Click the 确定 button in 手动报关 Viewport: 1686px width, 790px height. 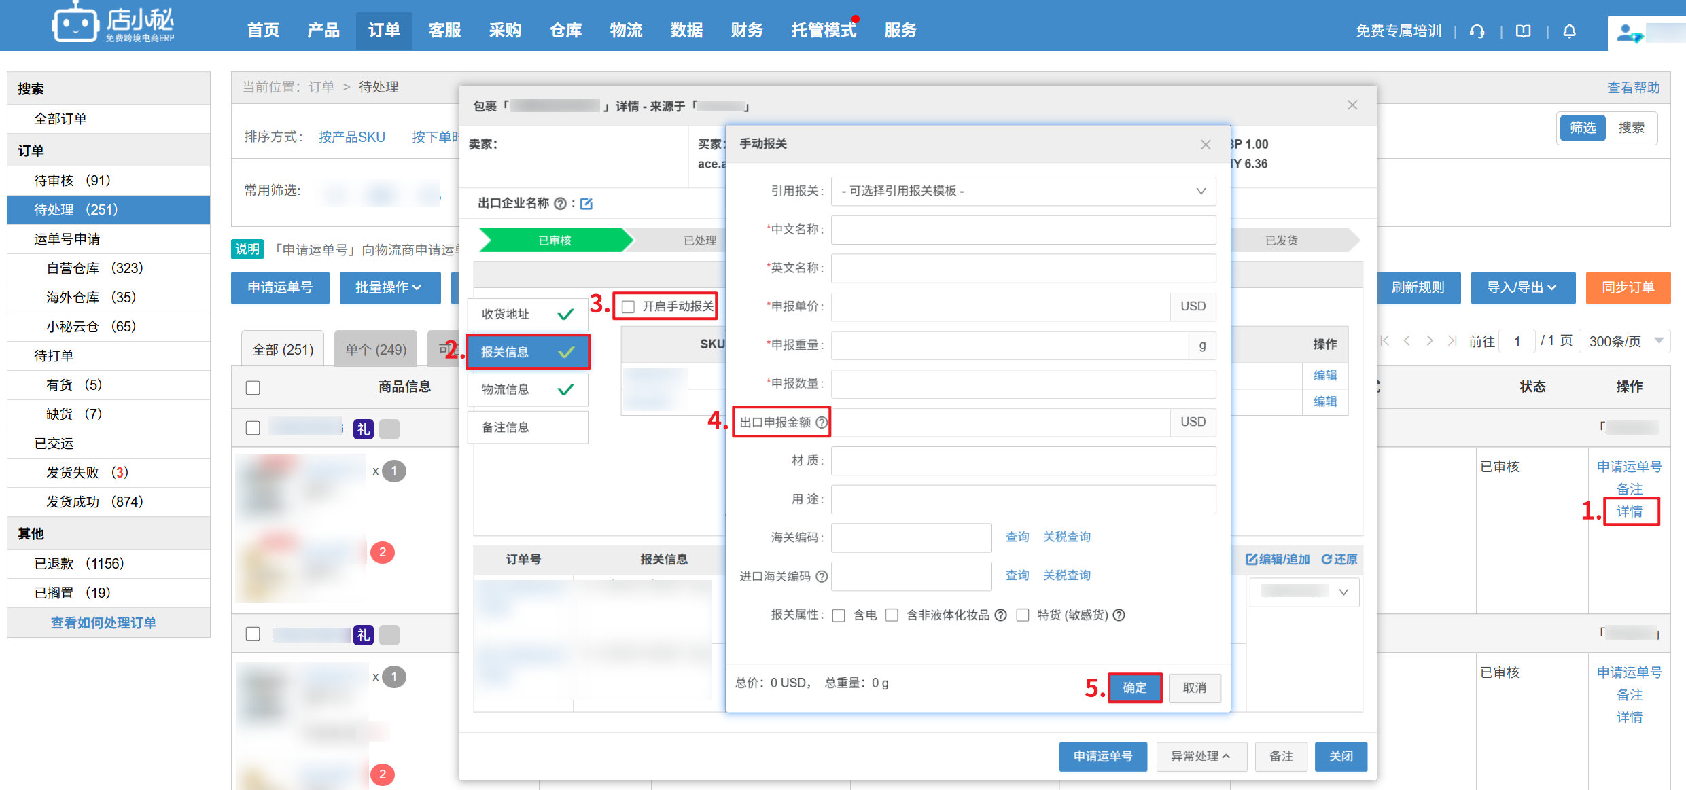pos(1134,687)
